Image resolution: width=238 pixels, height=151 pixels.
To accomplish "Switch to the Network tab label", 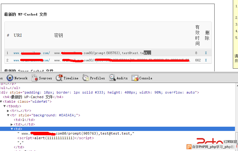I will pyautogui.click(x=21, y=78).
